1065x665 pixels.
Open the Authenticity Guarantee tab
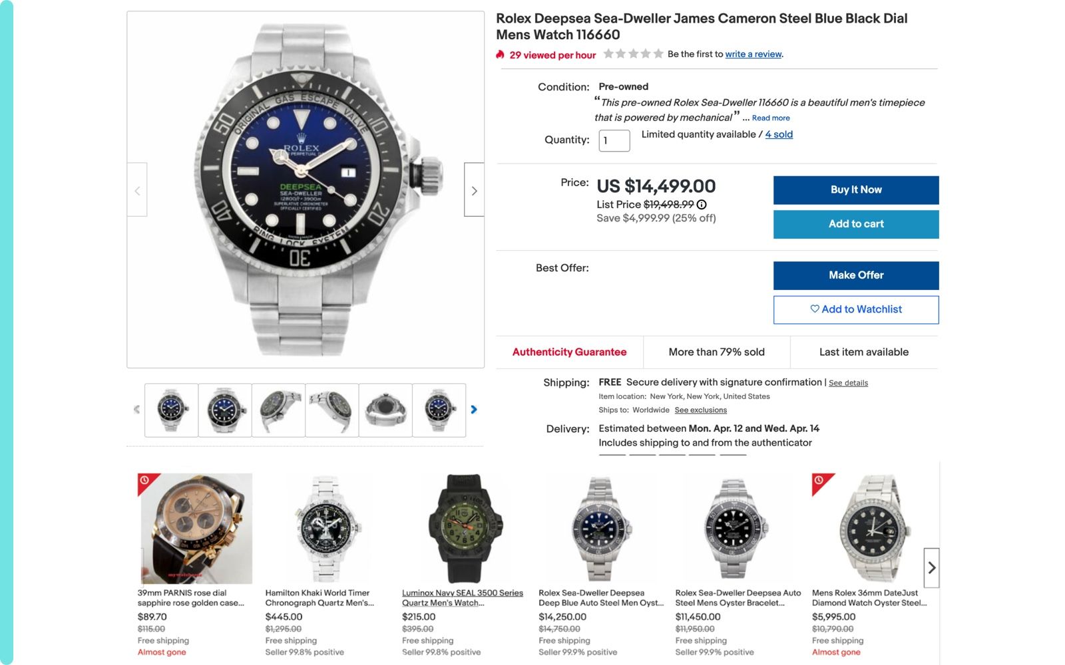click(x=569, y=352)
